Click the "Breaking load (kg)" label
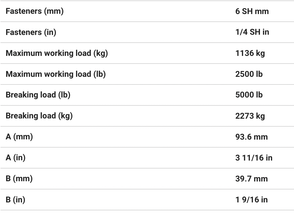This screenshot has height=219, width=294. pyautogui.click(x=39, y=116)
